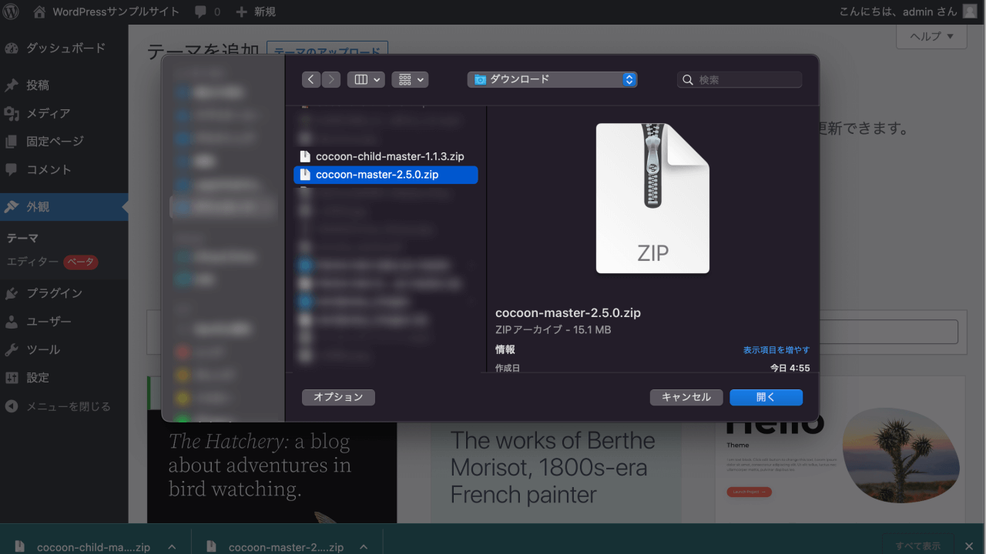Click the 設定 settings icon
The height and width of the screenshot is (554, 986).
click(x=12, y=378)
